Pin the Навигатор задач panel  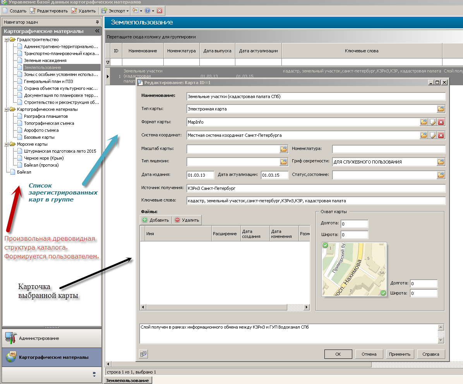(97, 22)
